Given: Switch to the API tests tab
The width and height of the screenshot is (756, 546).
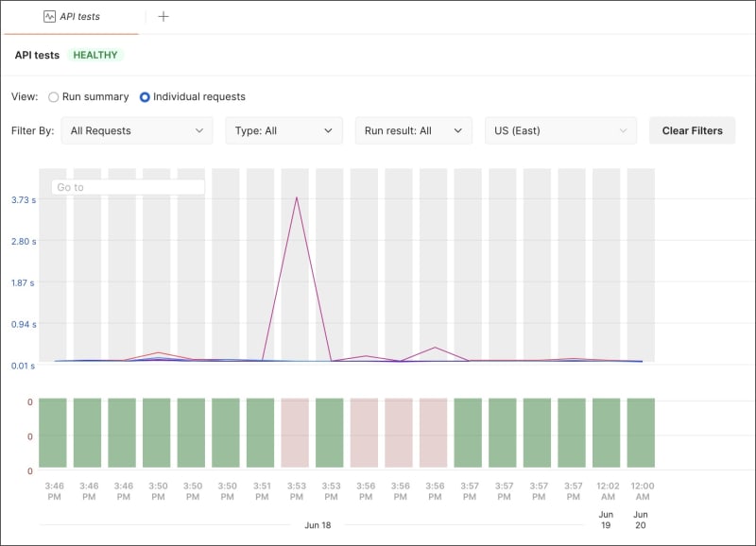Looking at the screenshot, I should click(x=72, y=17).
